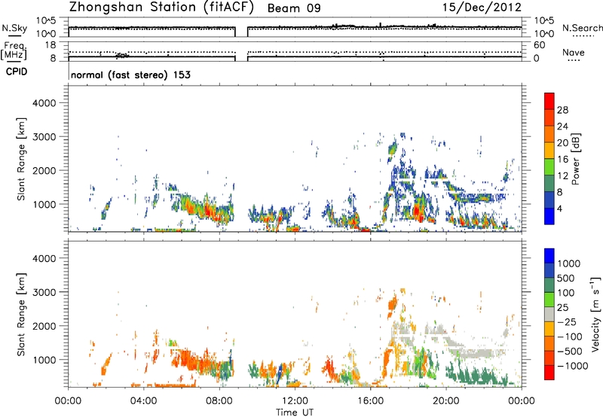
Task: Click the '4000' tick in power panel
Action: (44, 103)
